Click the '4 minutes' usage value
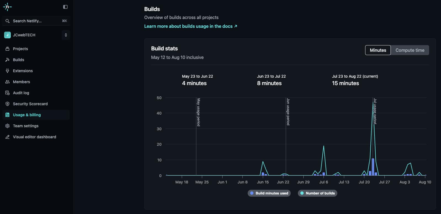The height and width of the screenshot is (214, 441). click(x=194, y=83)
